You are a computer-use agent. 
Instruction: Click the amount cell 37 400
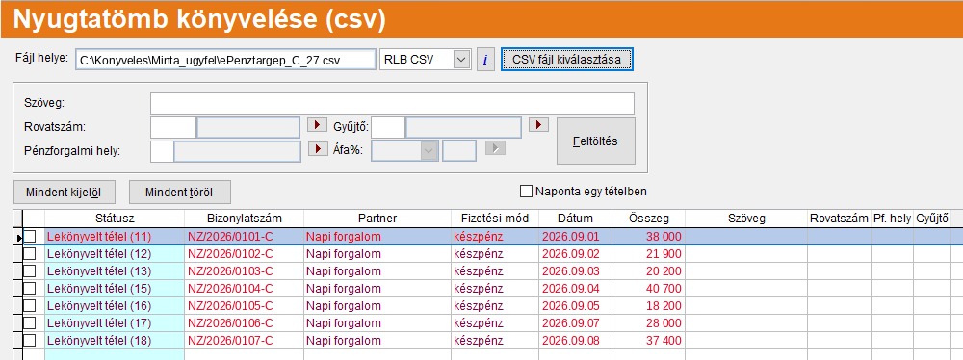(x=648, y=340)
